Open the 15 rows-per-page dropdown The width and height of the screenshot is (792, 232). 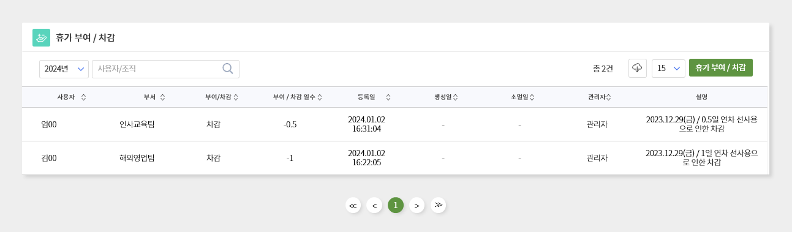click(668, 69)
